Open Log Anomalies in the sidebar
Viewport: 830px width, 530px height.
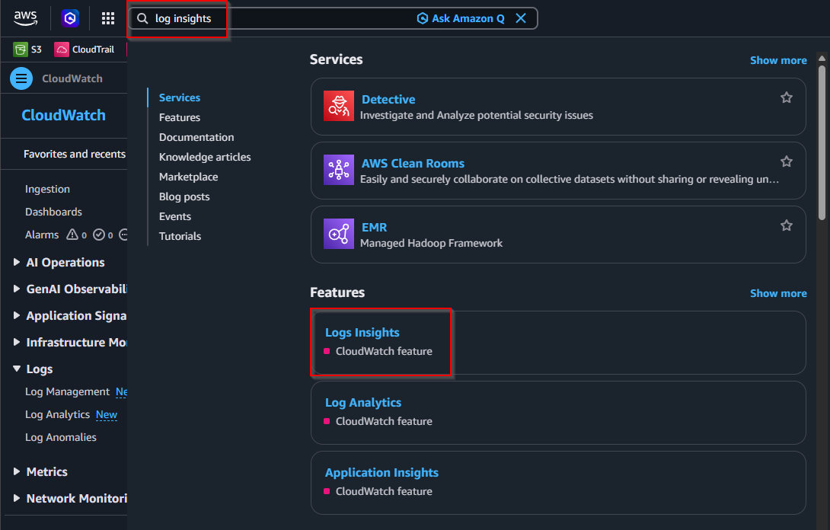[x=61, y=437]
